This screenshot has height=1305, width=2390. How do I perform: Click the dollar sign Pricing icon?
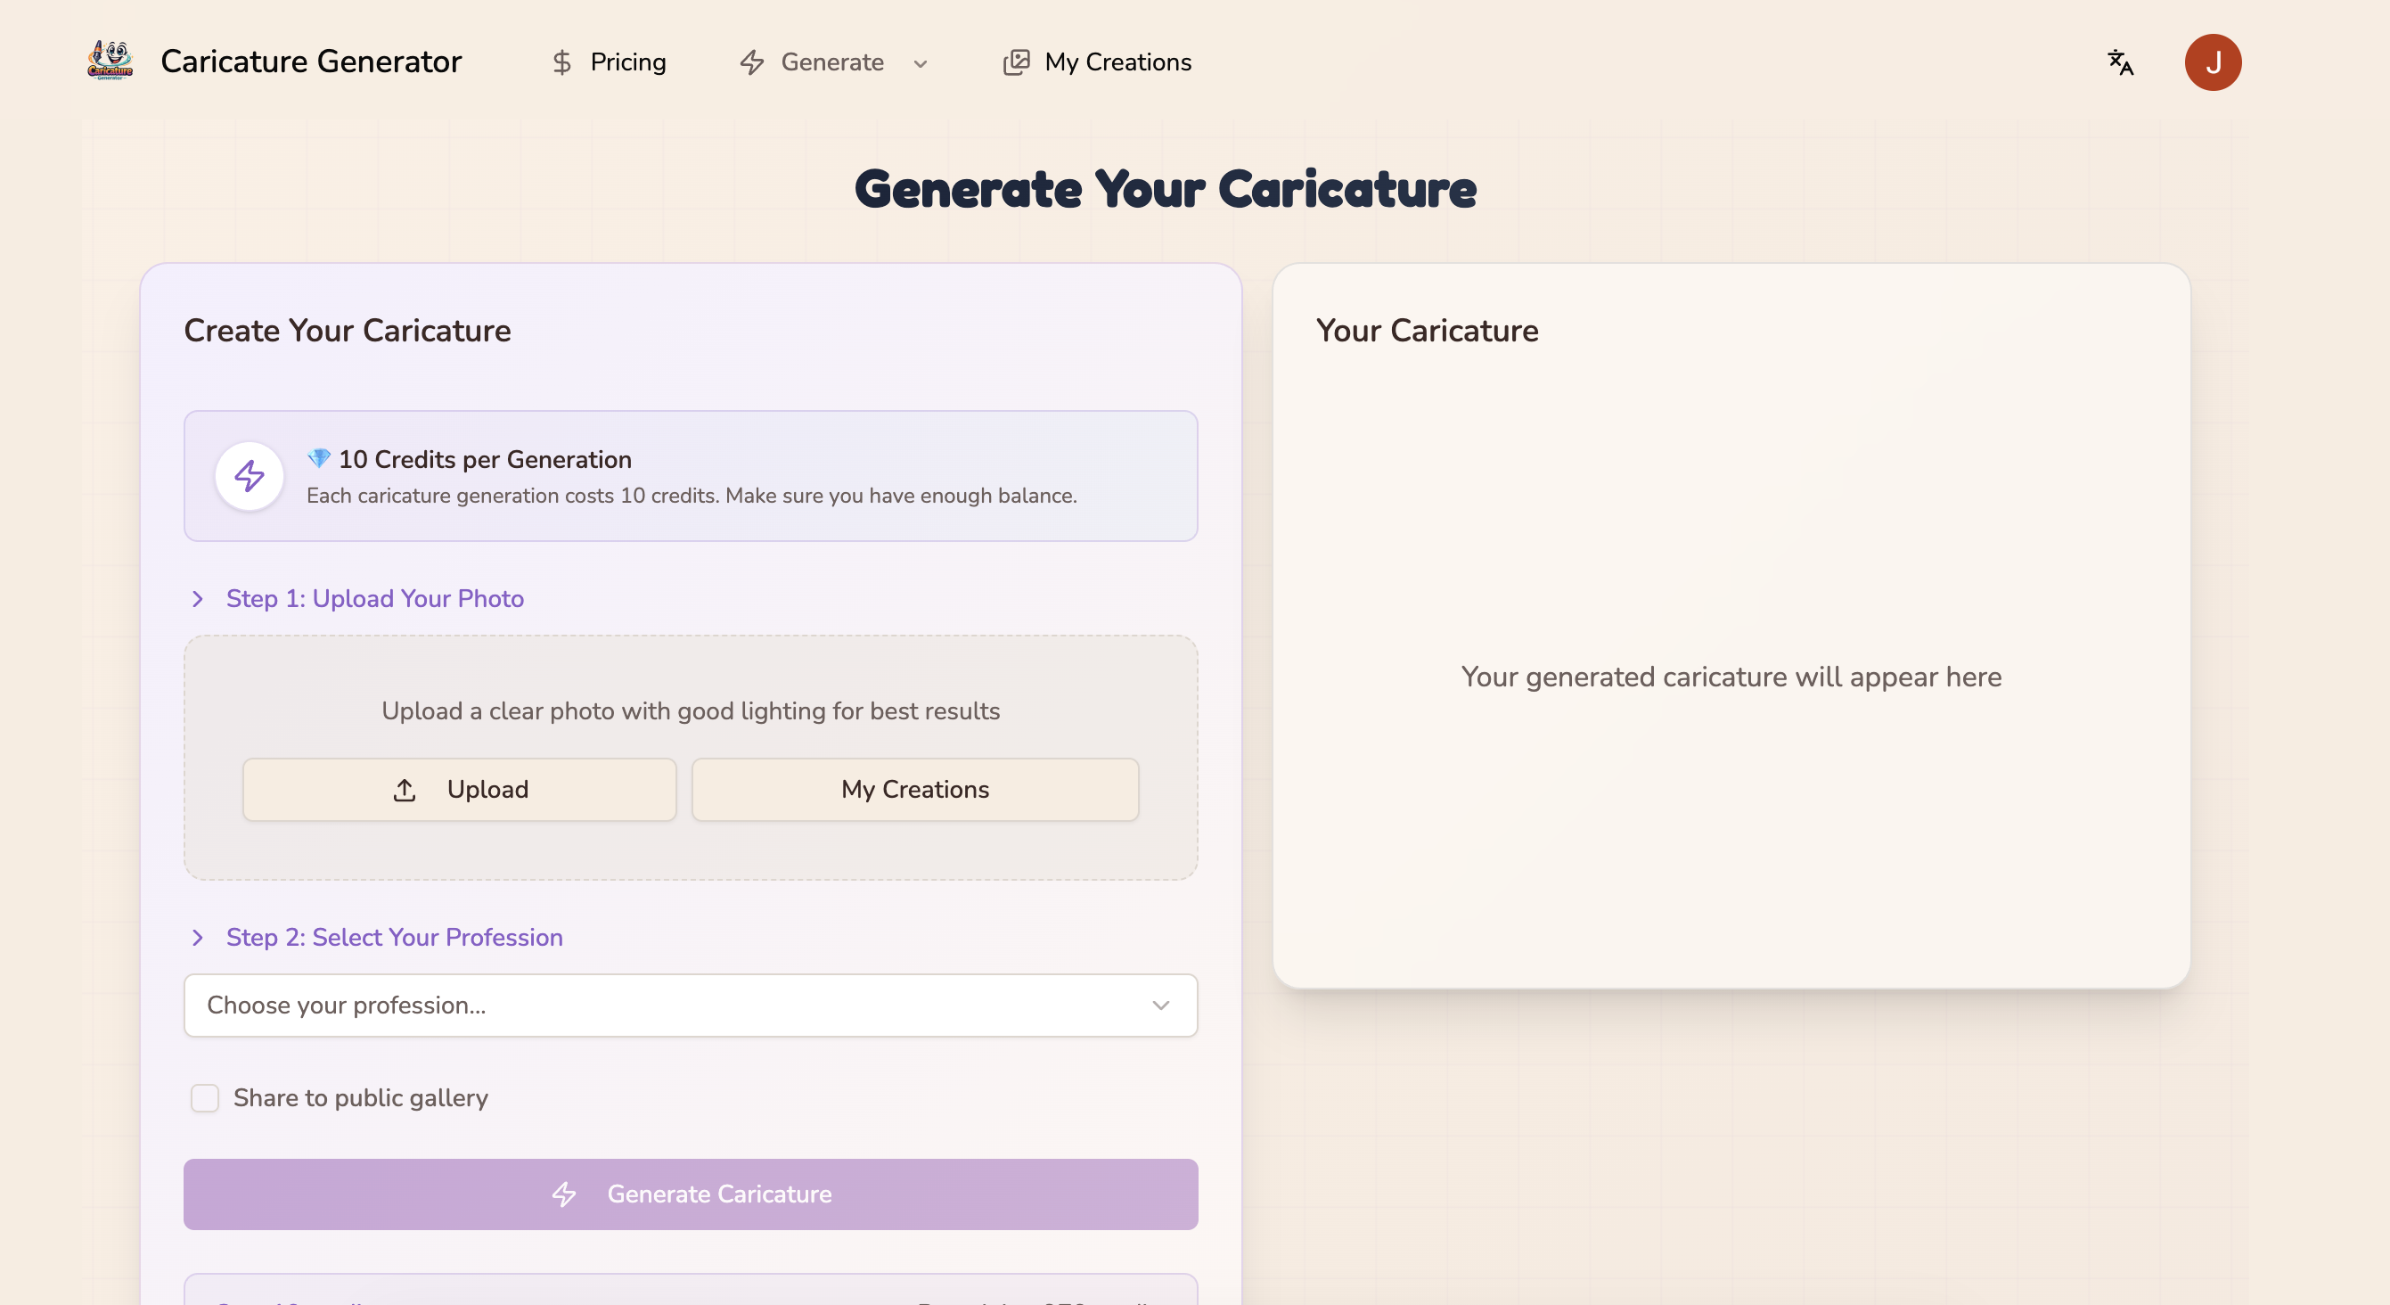(561, 62)
